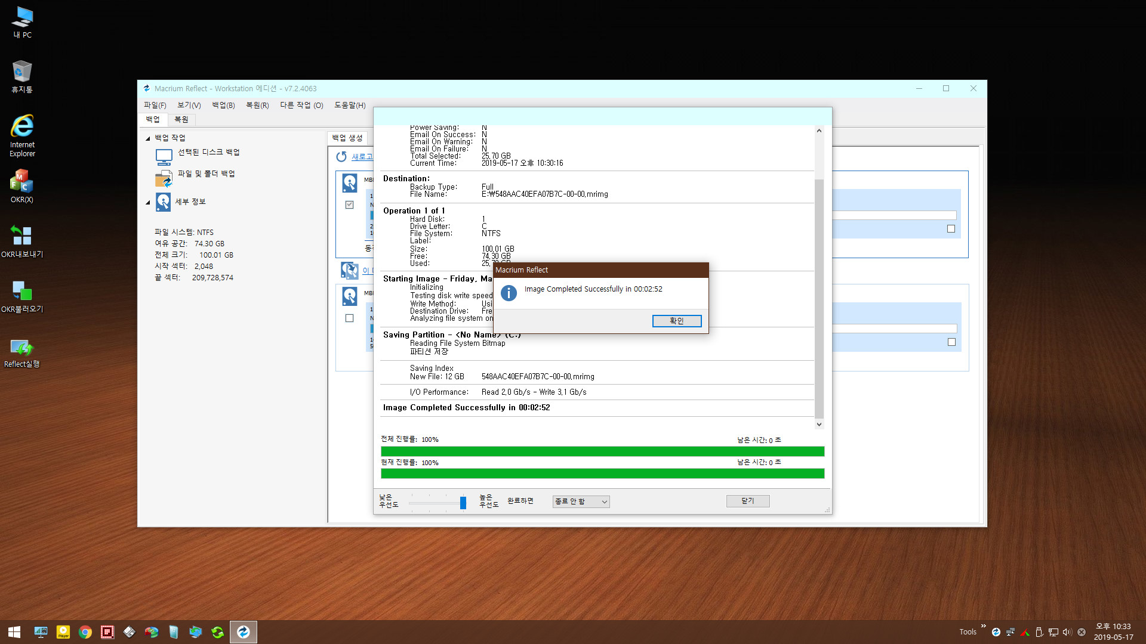Click the system monitor taskbar icon

tap(41, 632)
